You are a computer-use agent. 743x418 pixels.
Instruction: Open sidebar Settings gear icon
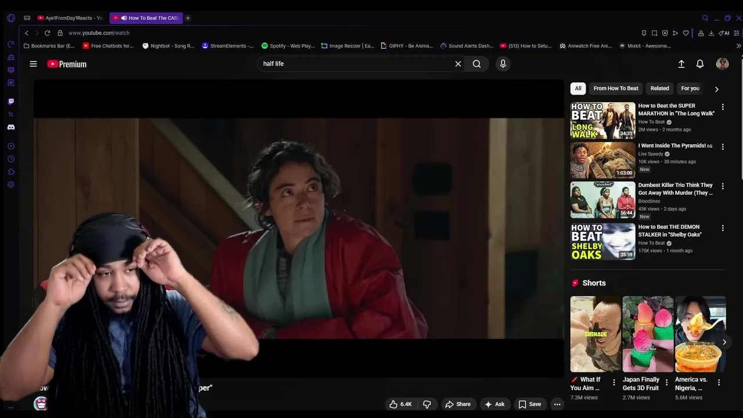tap(11, 185)
